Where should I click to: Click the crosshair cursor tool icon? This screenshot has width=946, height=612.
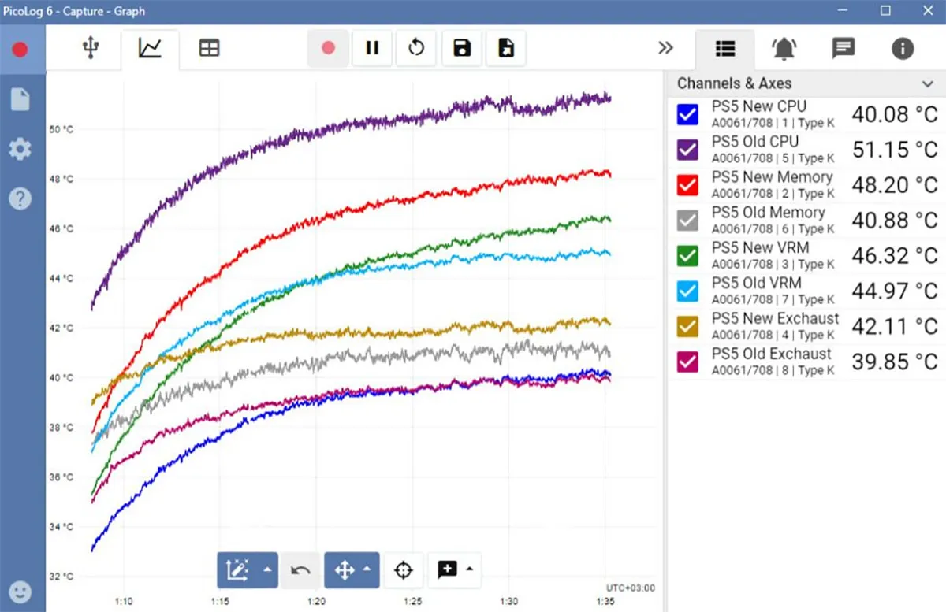404,570
